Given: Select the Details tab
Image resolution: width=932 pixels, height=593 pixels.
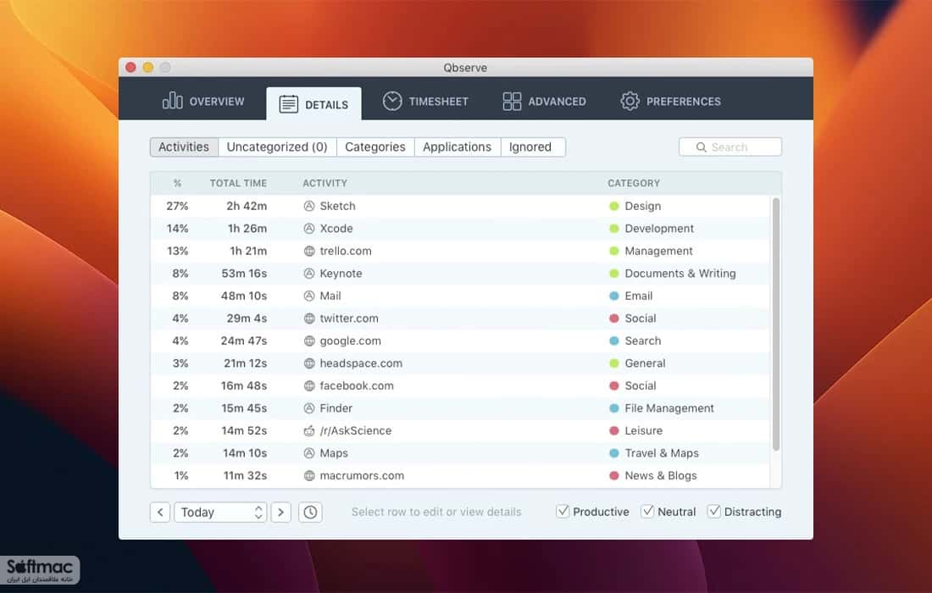Looking at the screenshot, I should tap(313, 104).
